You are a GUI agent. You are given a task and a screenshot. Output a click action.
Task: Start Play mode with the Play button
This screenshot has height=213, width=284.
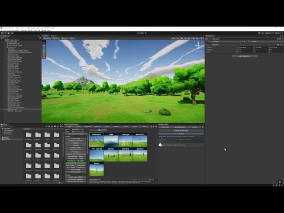[138, 33]
